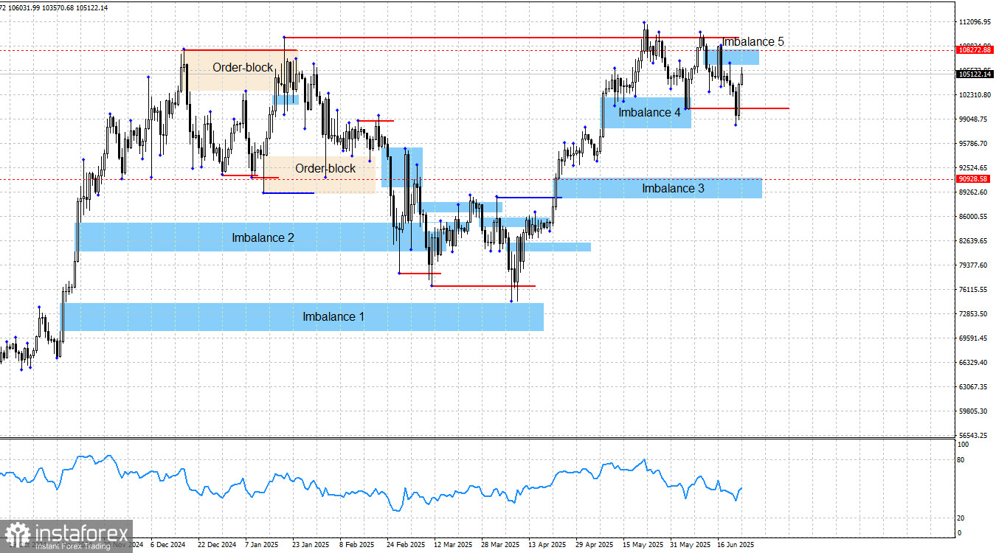Select the red 90928.58 price level tag
The height and width of the screenshot is (553, 996).
click(x=973, y=178)
